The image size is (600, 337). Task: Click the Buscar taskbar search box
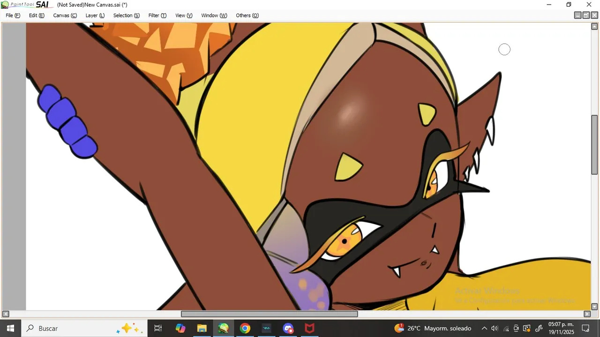[84, 328]
